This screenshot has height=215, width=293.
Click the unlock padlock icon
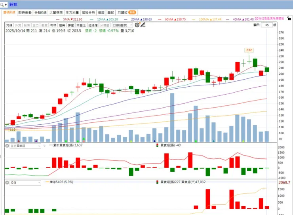coord(289,19)
